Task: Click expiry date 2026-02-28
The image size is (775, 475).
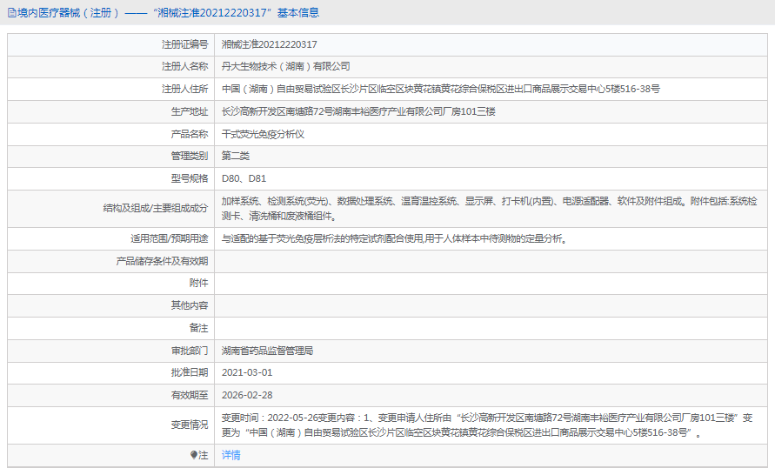Action: point(247,395)
